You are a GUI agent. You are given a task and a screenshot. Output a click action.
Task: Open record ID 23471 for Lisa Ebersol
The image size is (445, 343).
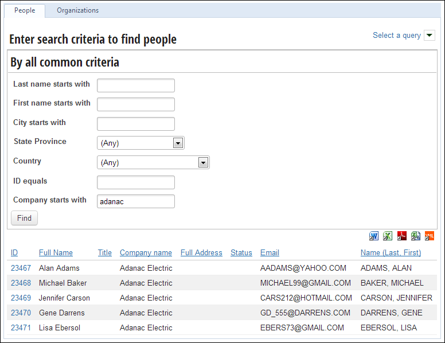[21, 328]
